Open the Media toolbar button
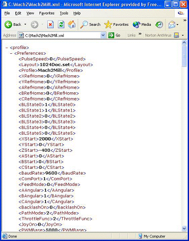189x241 pixels. [142, 24]
